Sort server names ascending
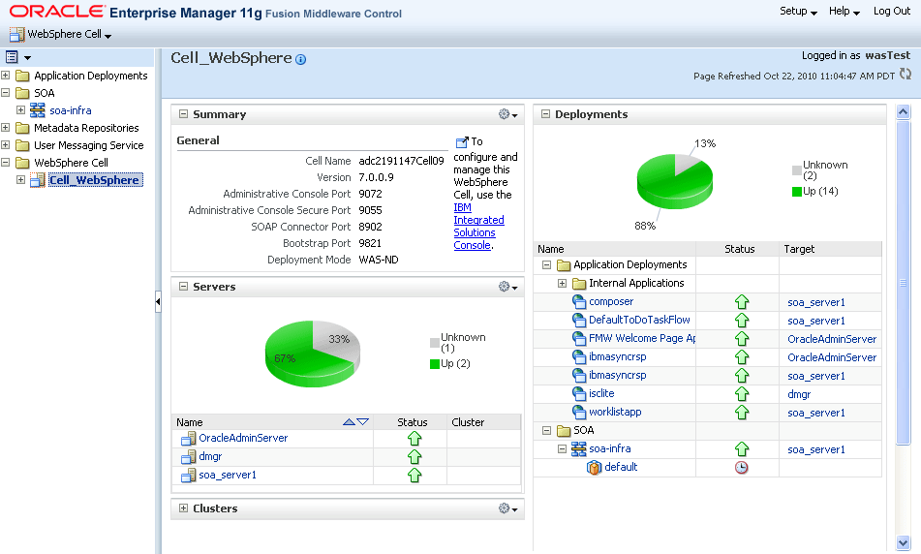 pyautogui.click(x=349, y=422)
